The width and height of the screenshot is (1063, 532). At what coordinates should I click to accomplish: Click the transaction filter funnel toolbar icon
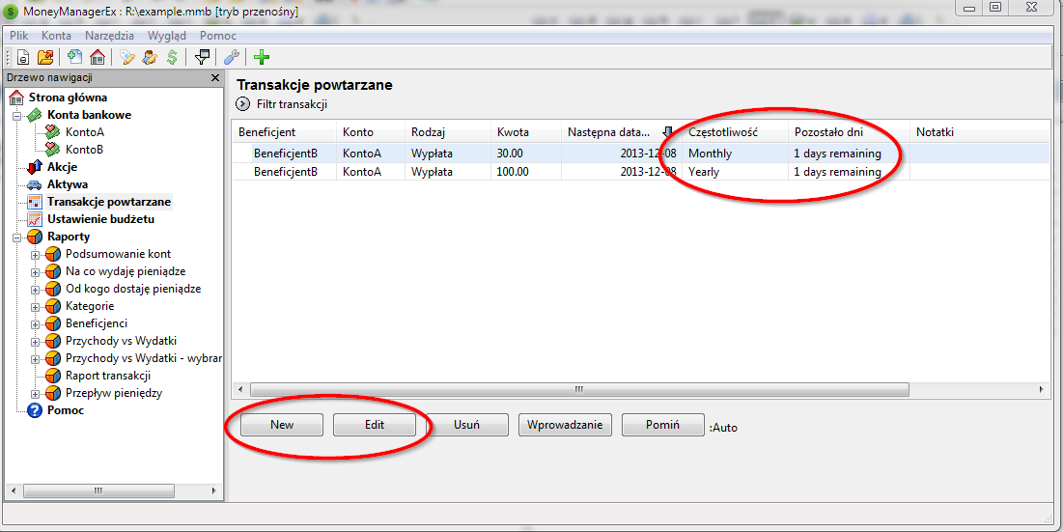pyautogui.click(x=202, y=57)
